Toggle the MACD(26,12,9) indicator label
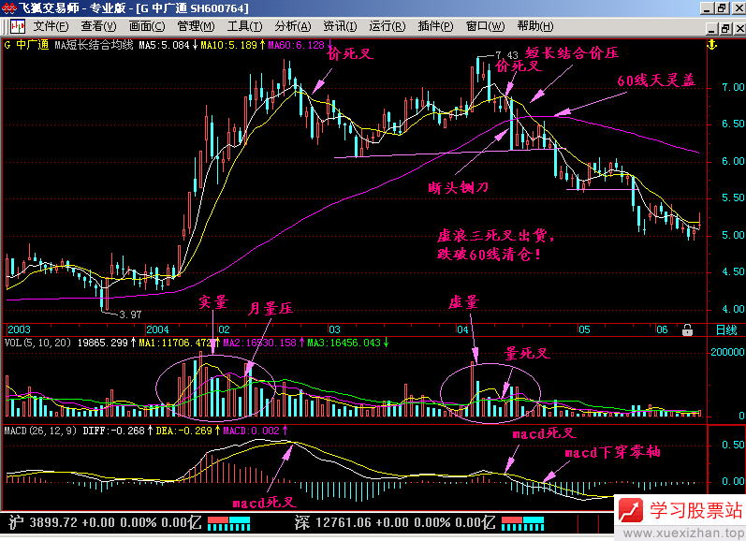Viewport: 746px width, 541px height. pos(39,431)
